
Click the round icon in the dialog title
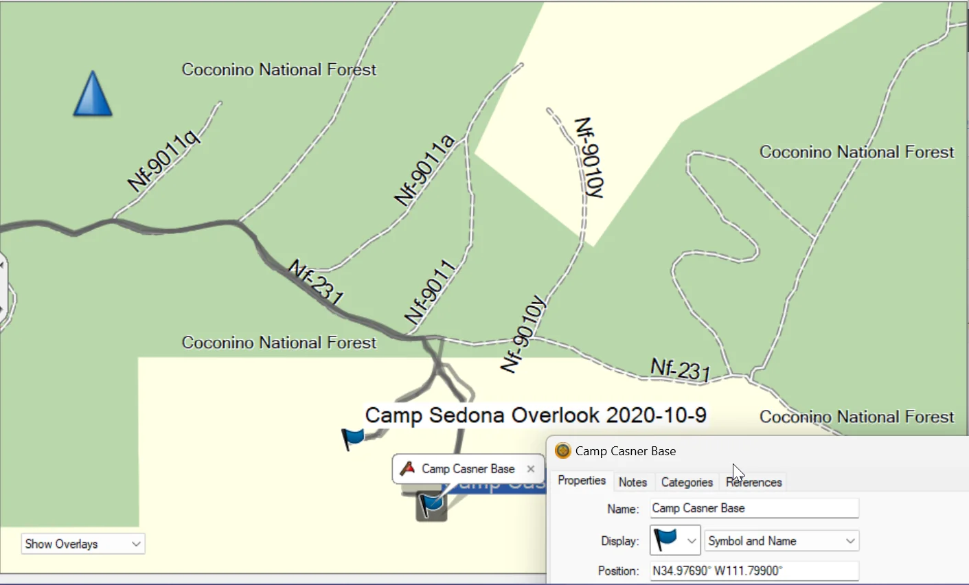coord(563,451)
